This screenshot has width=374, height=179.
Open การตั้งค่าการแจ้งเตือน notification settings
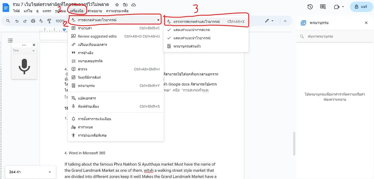pos(116,119)
